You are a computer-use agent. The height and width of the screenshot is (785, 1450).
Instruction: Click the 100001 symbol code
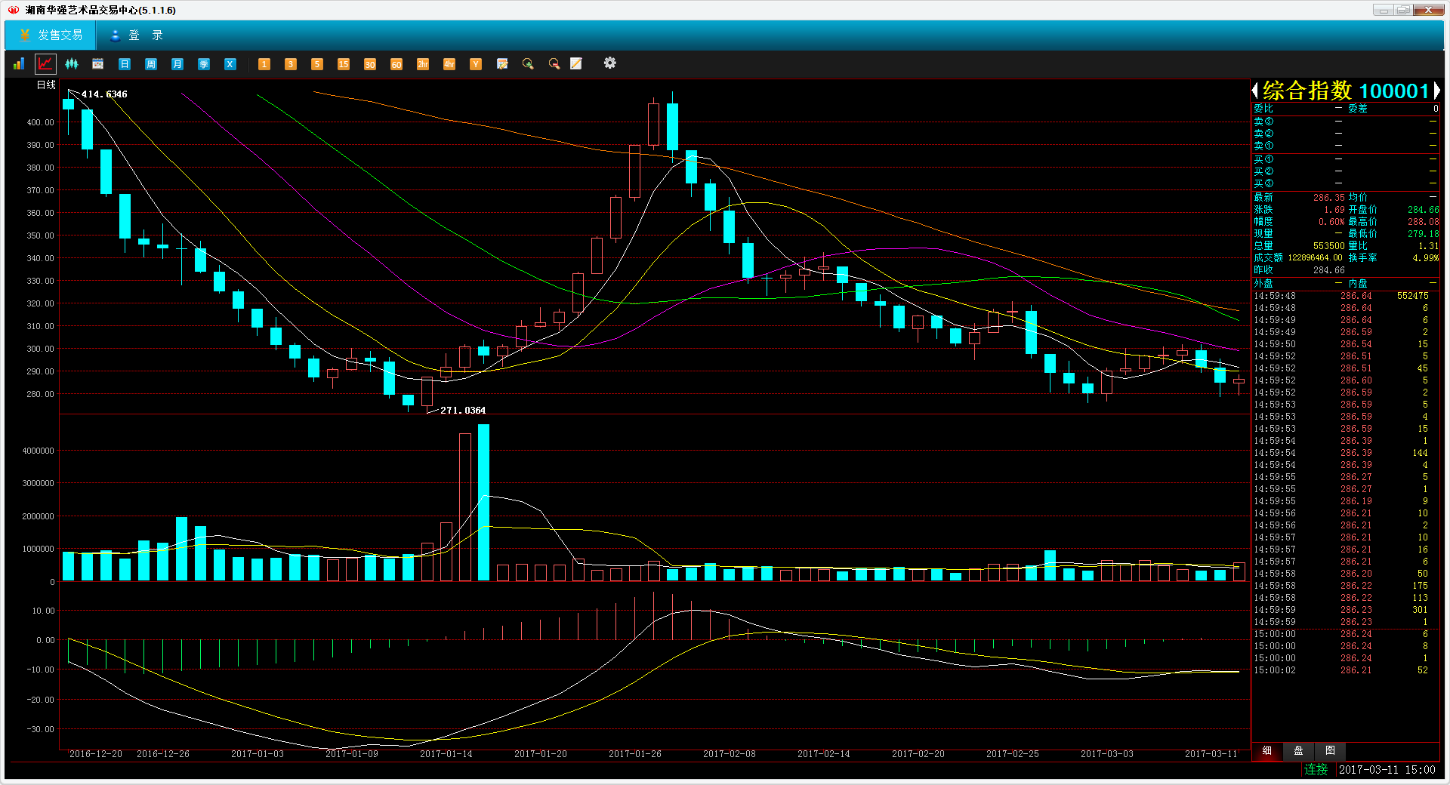(x=1393, y=91)
